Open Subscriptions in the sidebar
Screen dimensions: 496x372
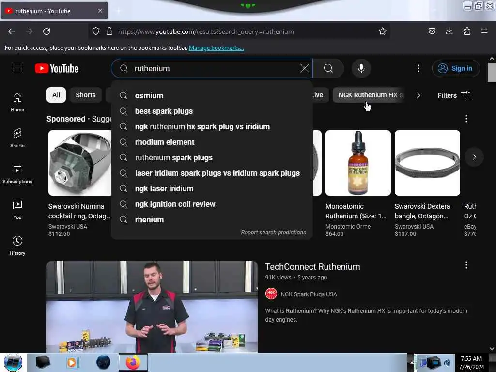point(17,174)
